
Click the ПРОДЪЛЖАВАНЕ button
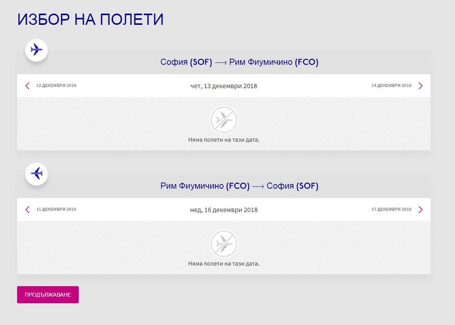[x=48, y=295]
